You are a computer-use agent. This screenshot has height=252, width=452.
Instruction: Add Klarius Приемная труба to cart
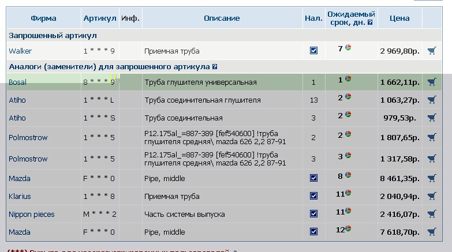(x=432, y=196)
